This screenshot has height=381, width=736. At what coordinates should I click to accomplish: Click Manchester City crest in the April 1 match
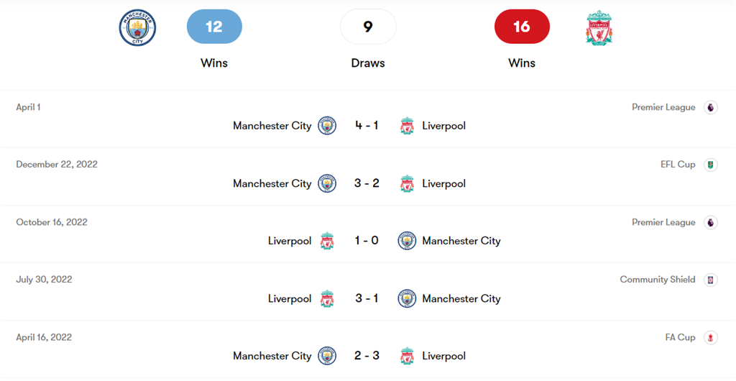pos(327,126)
